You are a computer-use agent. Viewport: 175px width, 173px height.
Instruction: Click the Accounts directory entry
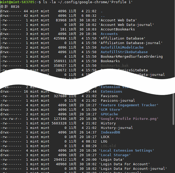coord(109,34)
